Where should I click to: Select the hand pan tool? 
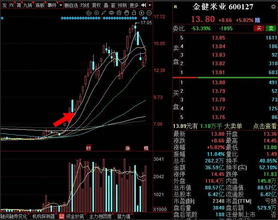point(126,13)
